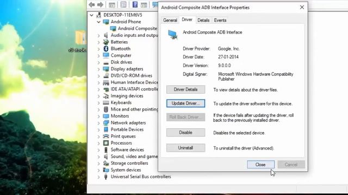Select the Display adapters category icon
348x195 pixels.
coord(106,69)
